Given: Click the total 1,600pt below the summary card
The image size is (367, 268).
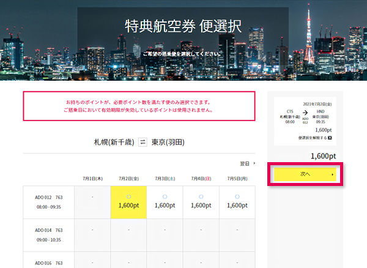Looking at the screenshot, I should (x=323, y=156).
